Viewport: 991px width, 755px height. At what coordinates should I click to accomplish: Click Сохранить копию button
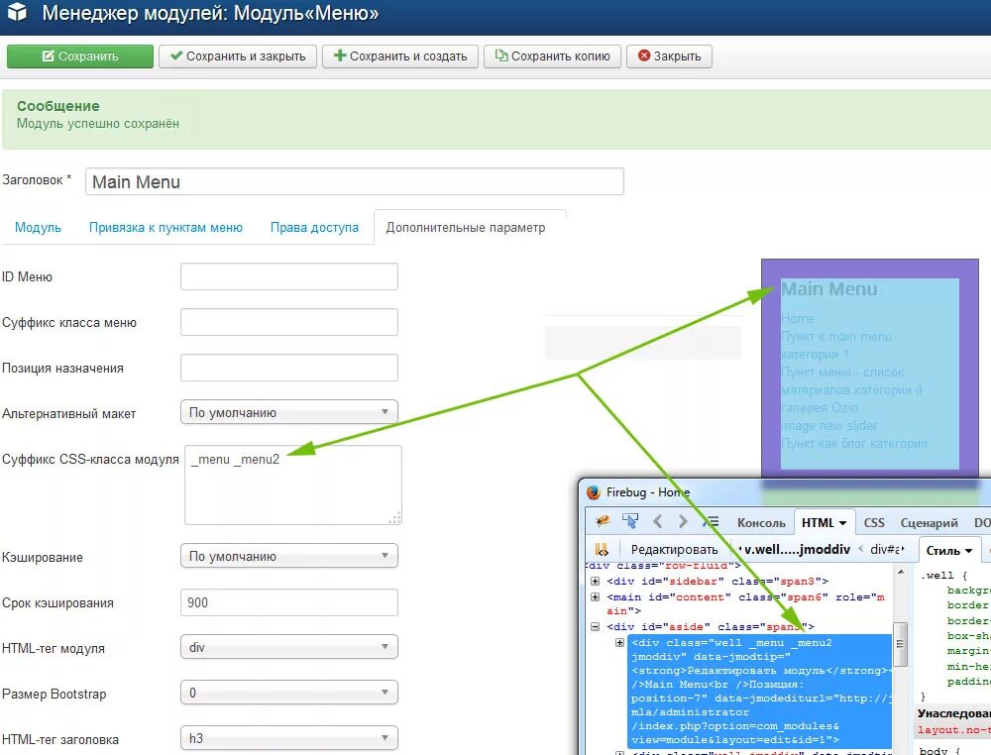click(x=552, y=56)
